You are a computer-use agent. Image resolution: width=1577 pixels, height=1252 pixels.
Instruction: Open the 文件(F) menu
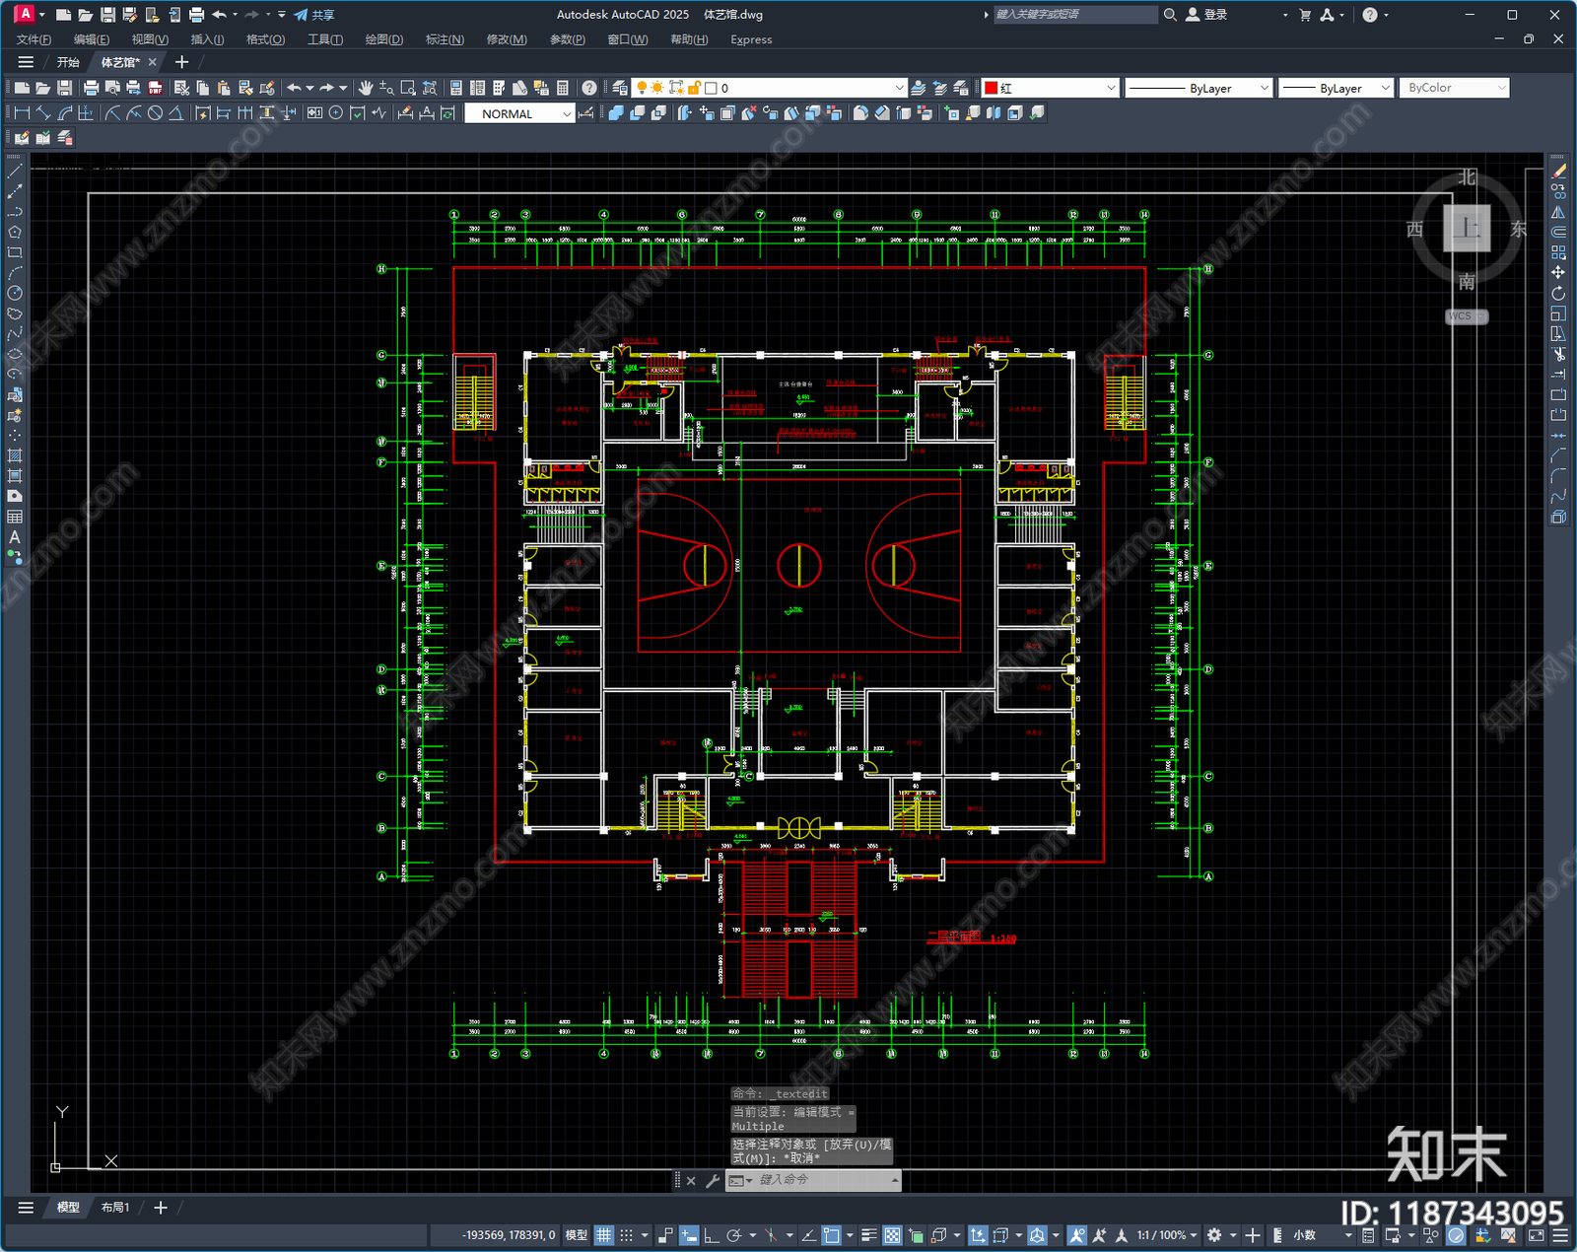(x=34, y=39)
